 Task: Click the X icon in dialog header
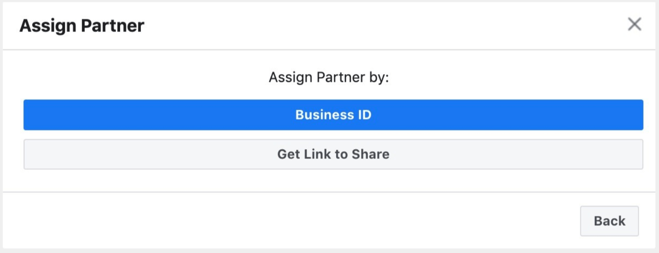pos(634,24)
